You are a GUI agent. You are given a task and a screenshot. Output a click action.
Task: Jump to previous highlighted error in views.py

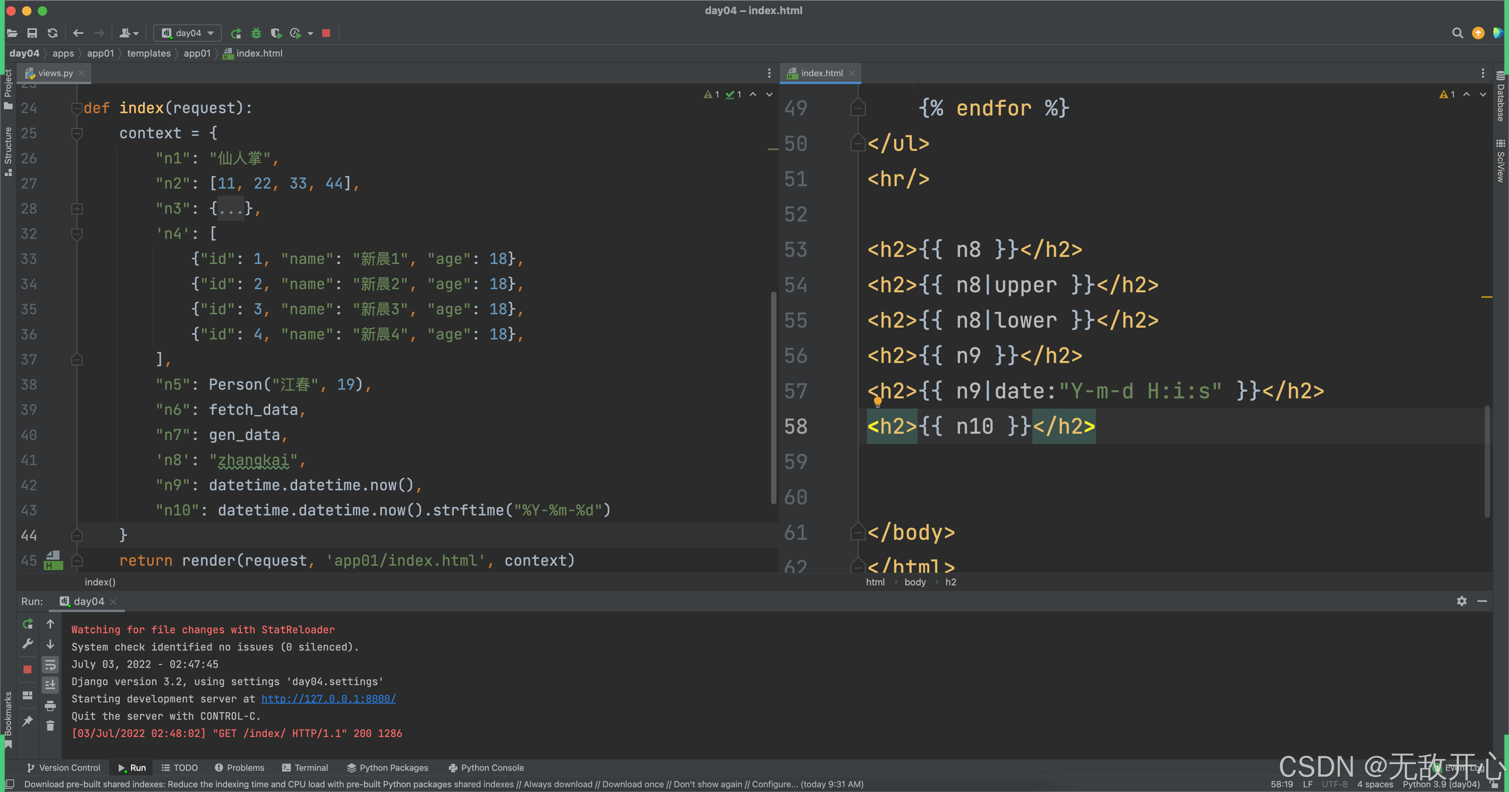coord(753,94)
